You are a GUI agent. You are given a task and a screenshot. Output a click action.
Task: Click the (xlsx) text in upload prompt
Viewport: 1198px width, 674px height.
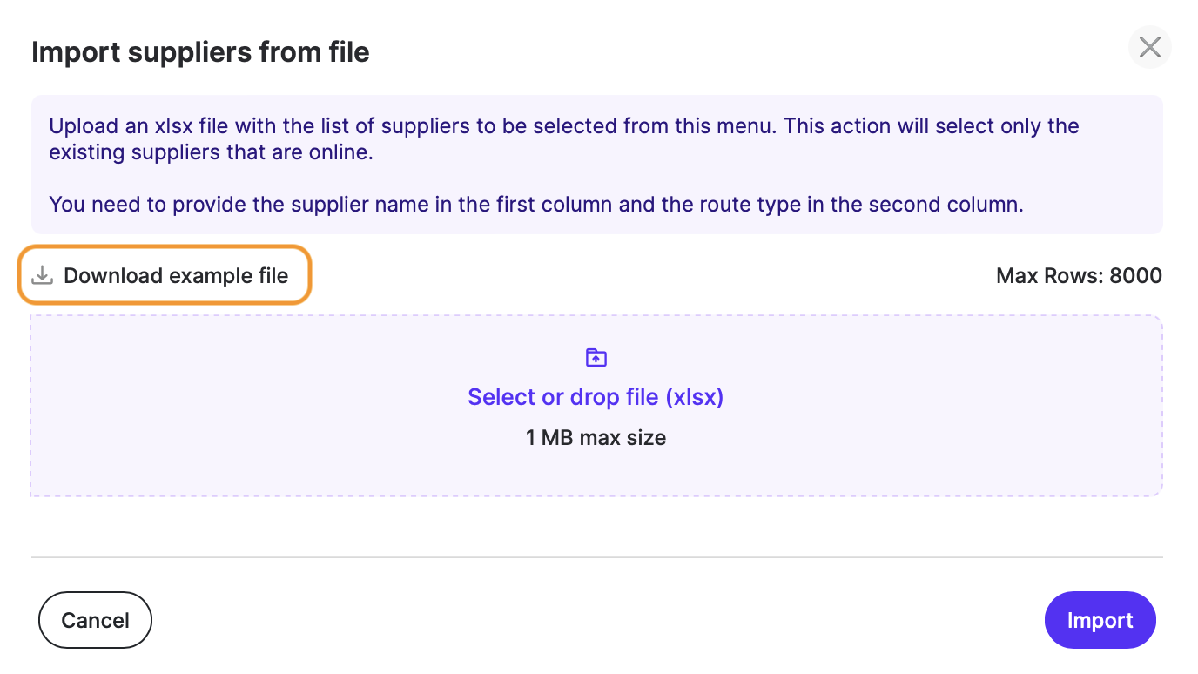tap(695, 397)
